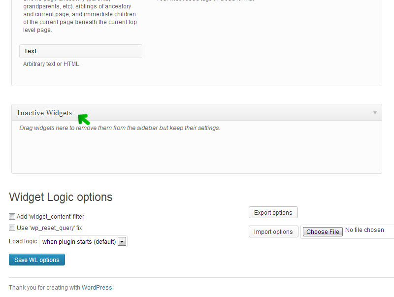This screenshot has width=394, height=297.
Task: Click the 'Thank you for creating with' text
Action: click(x=44, y=288)
